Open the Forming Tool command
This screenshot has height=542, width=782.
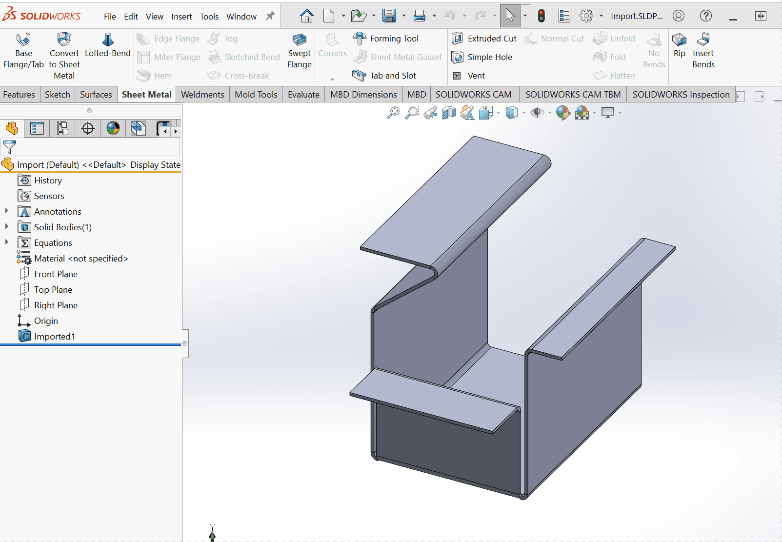[386, 39]
